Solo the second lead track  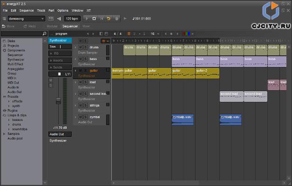85,94
